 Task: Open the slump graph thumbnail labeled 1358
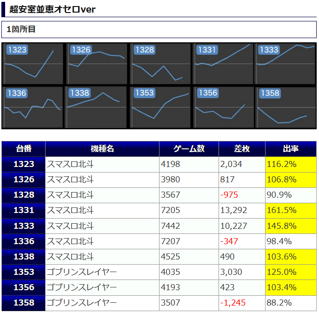[x=286, y=107]
